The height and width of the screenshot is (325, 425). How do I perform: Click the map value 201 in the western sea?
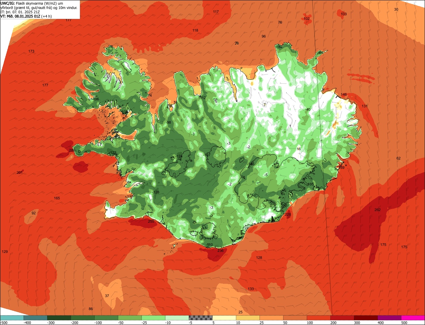(x=20, y=172)
